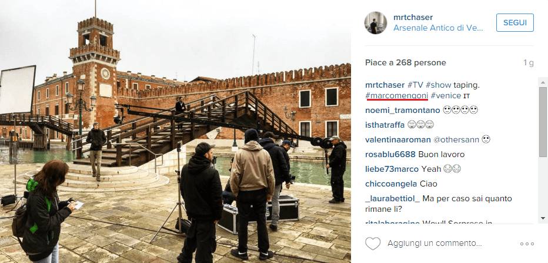
Task: Click the SEGUI follow button
Action: click(x=515, y=23)
